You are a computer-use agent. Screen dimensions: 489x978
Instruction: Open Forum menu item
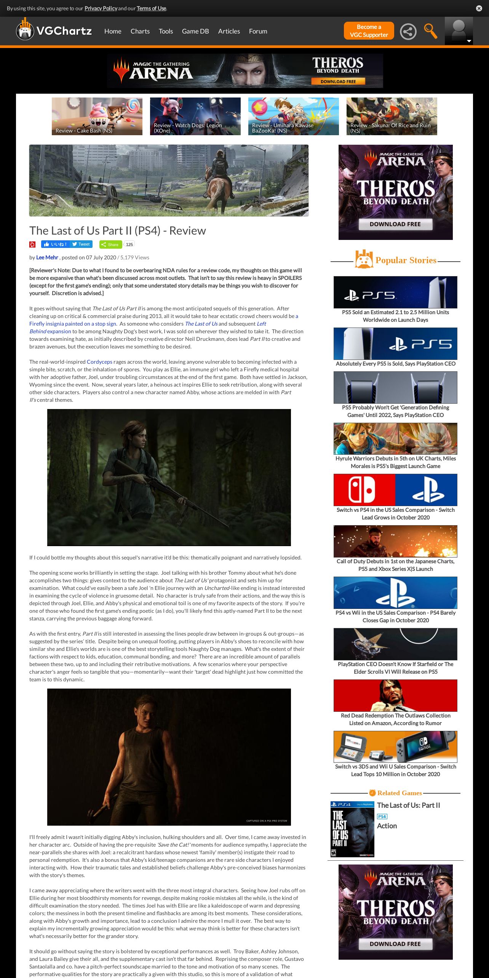tap(258, 31)
